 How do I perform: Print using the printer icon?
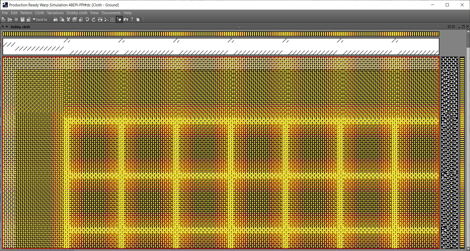point(56,19)
